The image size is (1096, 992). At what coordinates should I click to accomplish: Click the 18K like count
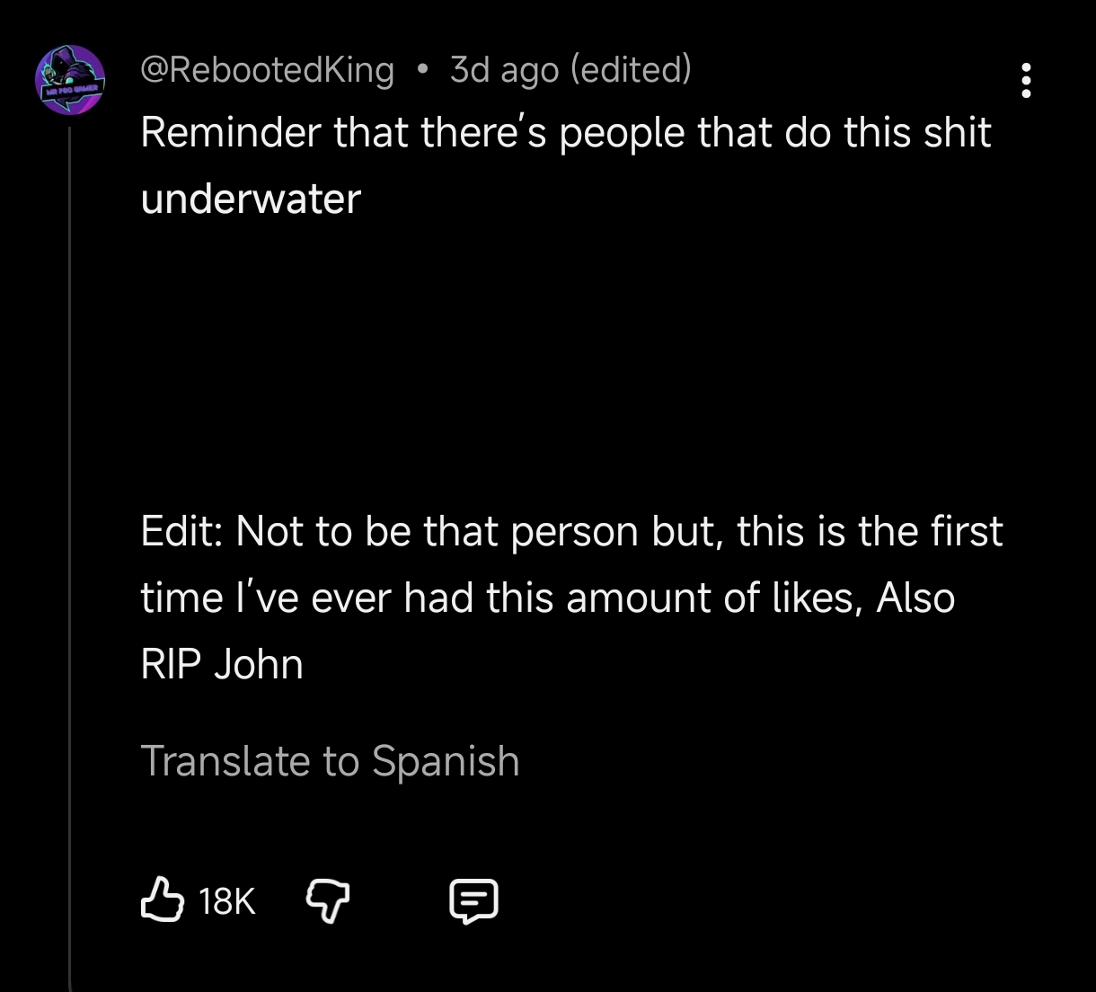click(226, 901)
